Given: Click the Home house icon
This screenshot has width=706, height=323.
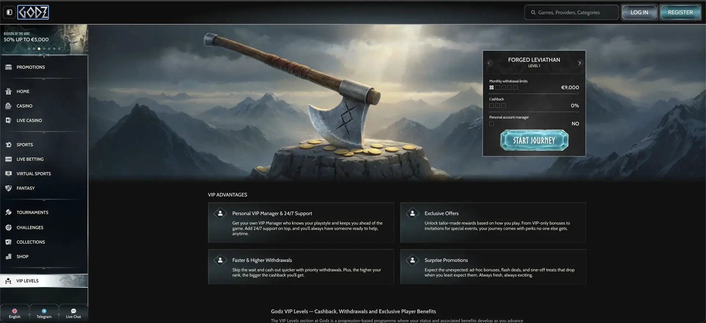Looking at the screenshot, I should pyautogui.click(x=8, y=91).
